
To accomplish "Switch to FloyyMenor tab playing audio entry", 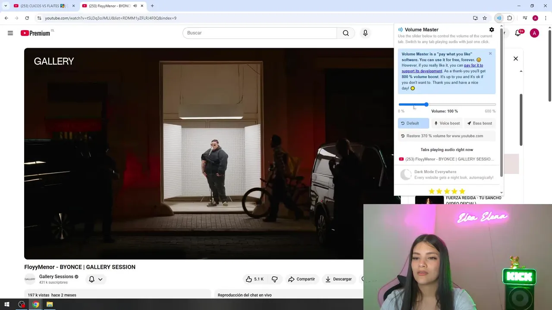I will 447,159.
